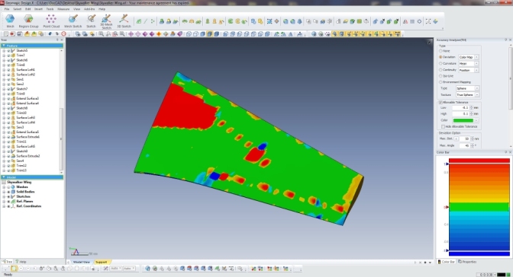Click the Sew4 feature icon
The height and width of the screenshot is (277, 513).
point(13,161)
